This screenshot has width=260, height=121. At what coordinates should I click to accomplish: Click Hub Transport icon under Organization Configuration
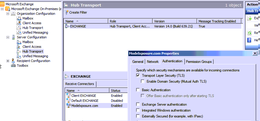(19, 28)
